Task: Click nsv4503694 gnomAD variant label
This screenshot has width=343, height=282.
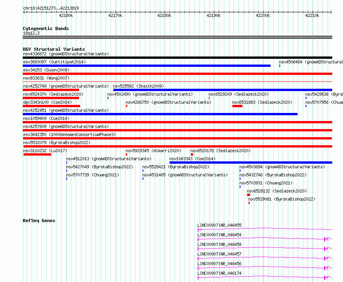Action: [x=282, y=167]
